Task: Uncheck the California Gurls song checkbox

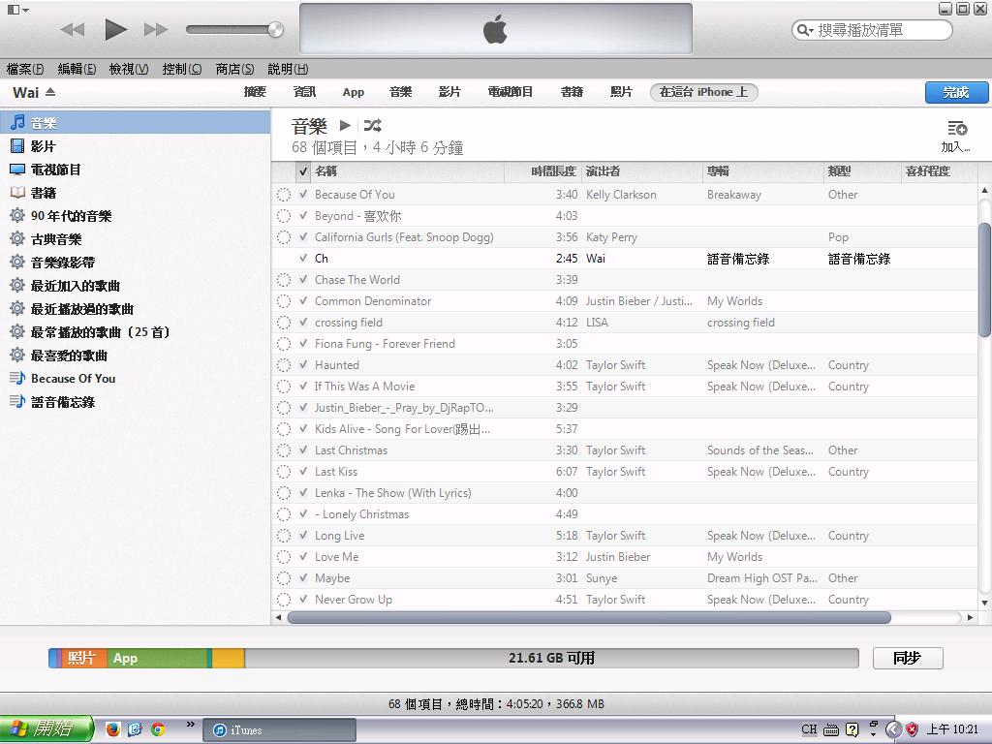Action: [303, 237]
